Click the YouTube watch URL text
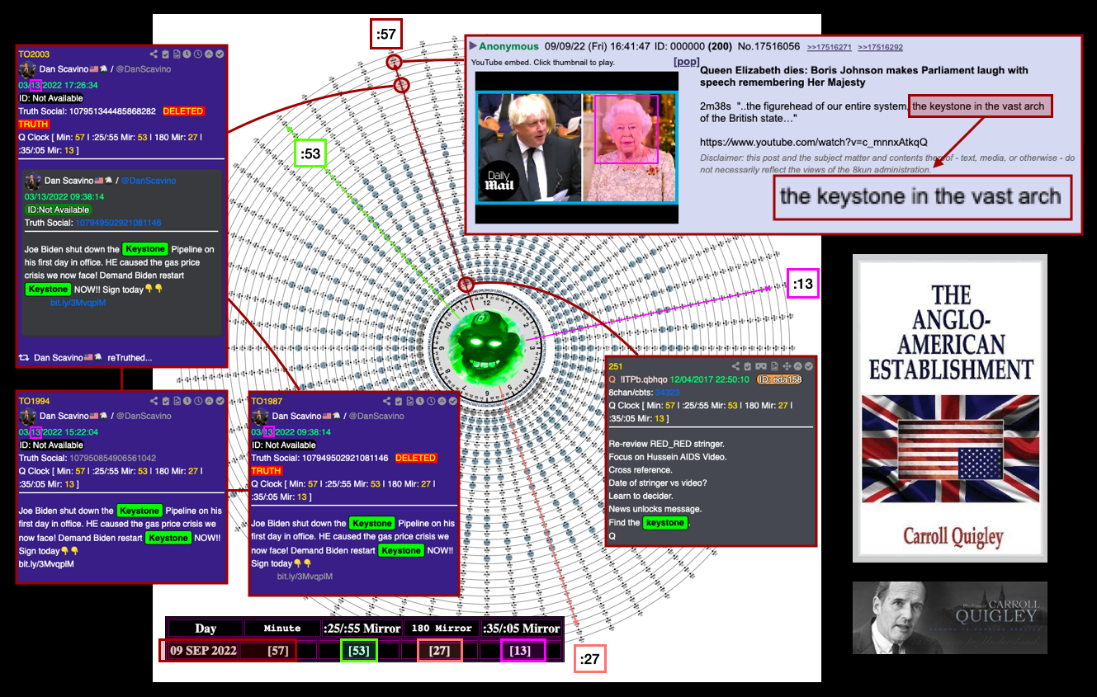Image resolution: width=1097 pixels, height=697 pixels. (814, 142)
